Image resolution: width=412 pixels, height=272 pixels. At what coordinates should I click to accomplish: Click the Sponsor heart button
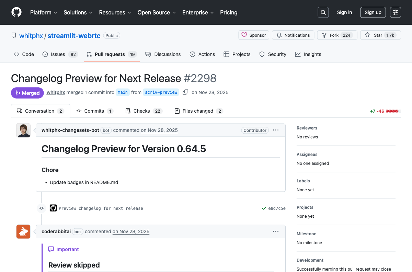254,35
